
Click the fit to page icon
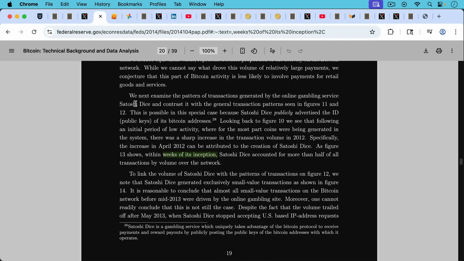(242, 51)
